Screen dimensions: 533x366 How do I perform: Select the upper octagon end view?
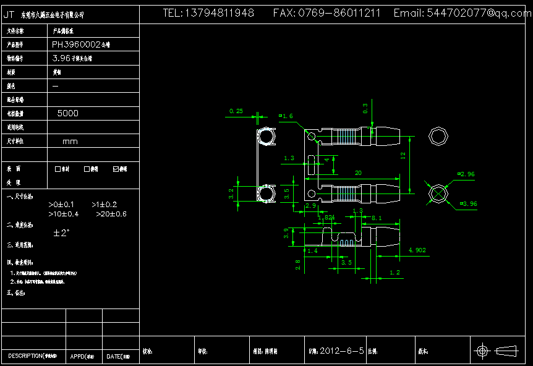(438, 137)
